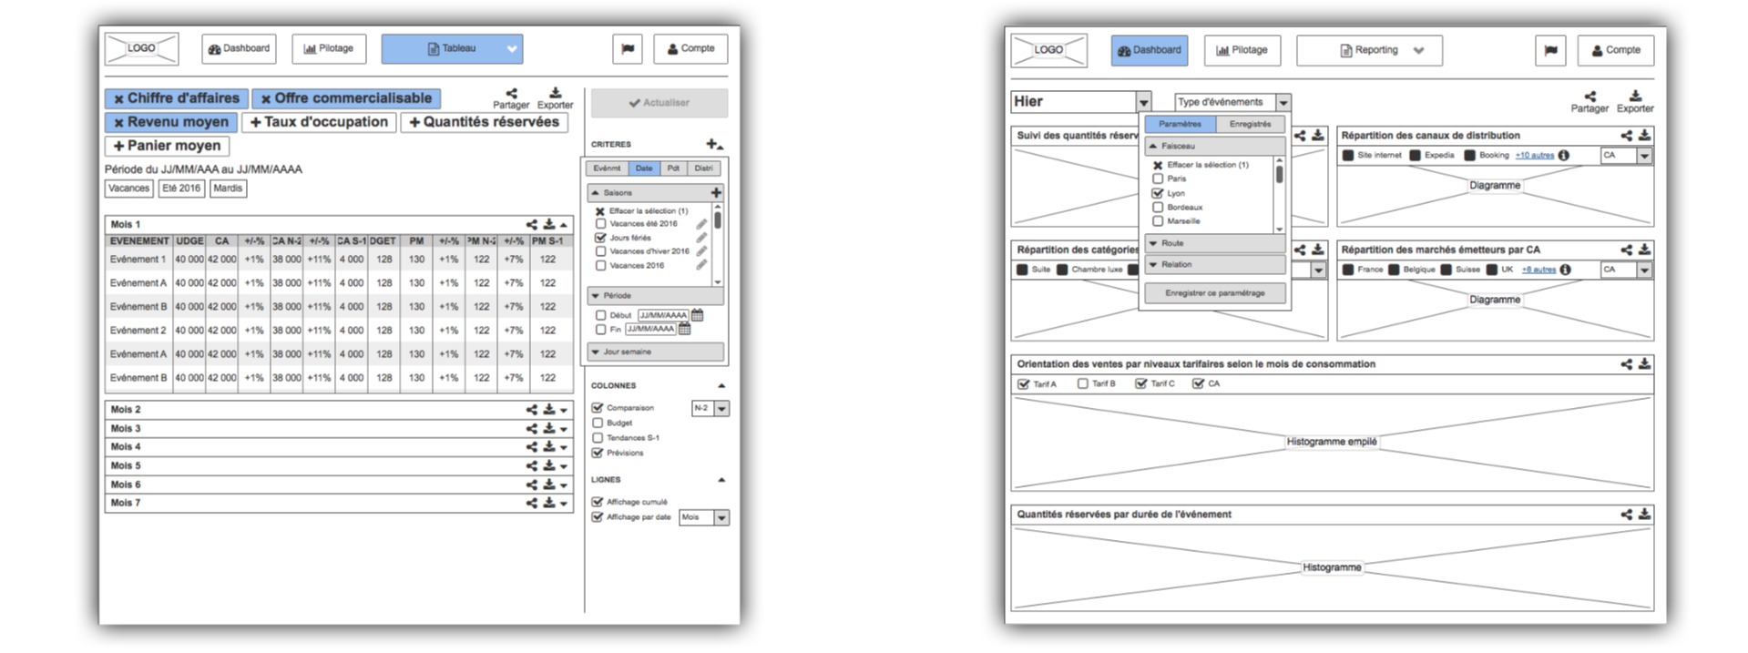Edit the Vacances été 2016 season with pencil

click(x=701, y=224)
